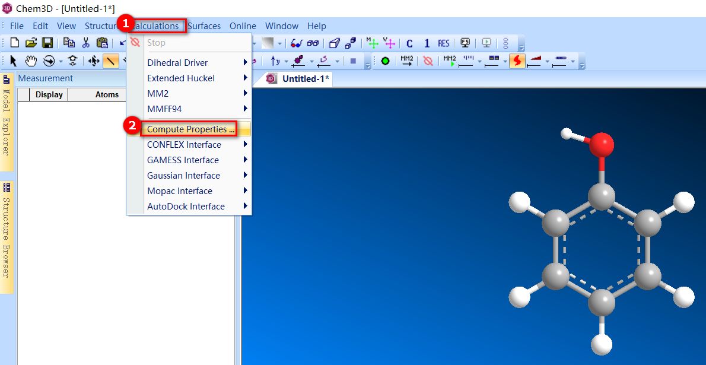Open the Model Explorer side tab
The height and width of the screenshot is (365, 706).
point(7,122)
